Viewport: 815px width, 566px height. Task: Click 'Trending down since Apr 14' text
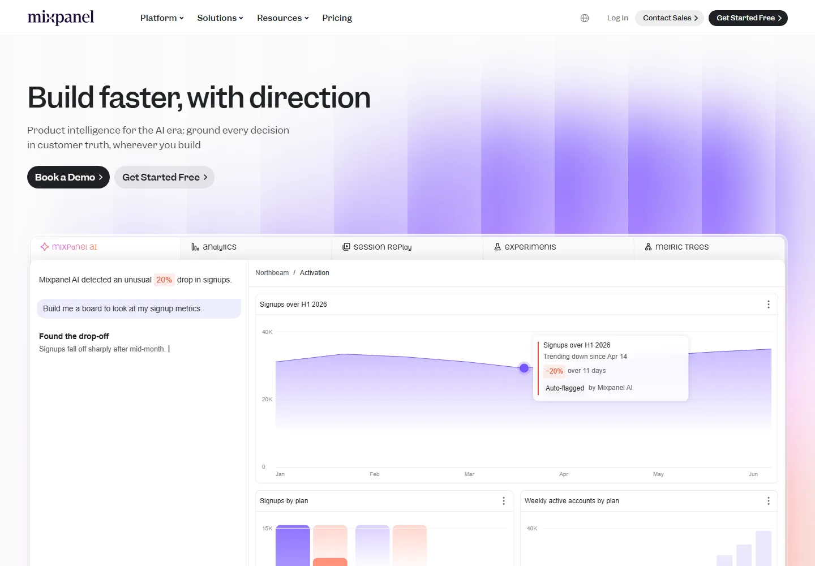[585, 357]
